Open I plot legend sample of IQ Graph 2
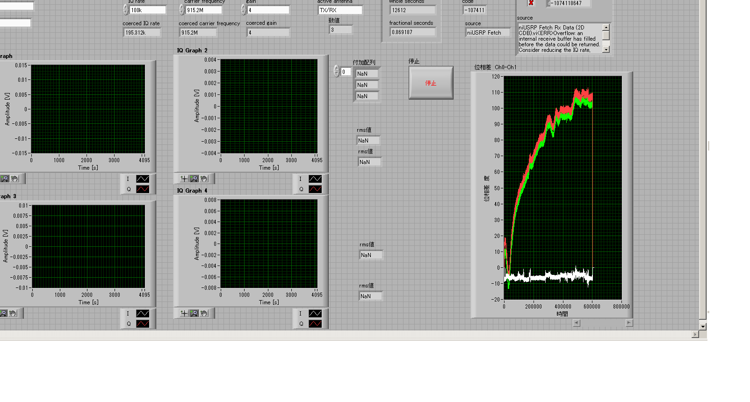The image size is (750, 402). point(315,179)
